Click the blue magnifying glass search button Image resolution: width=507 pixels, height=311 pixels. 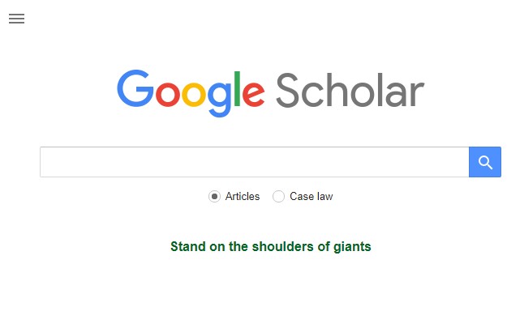[484, 162]
